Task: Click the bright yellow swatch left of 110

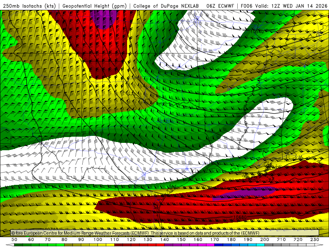Action: 110,245
